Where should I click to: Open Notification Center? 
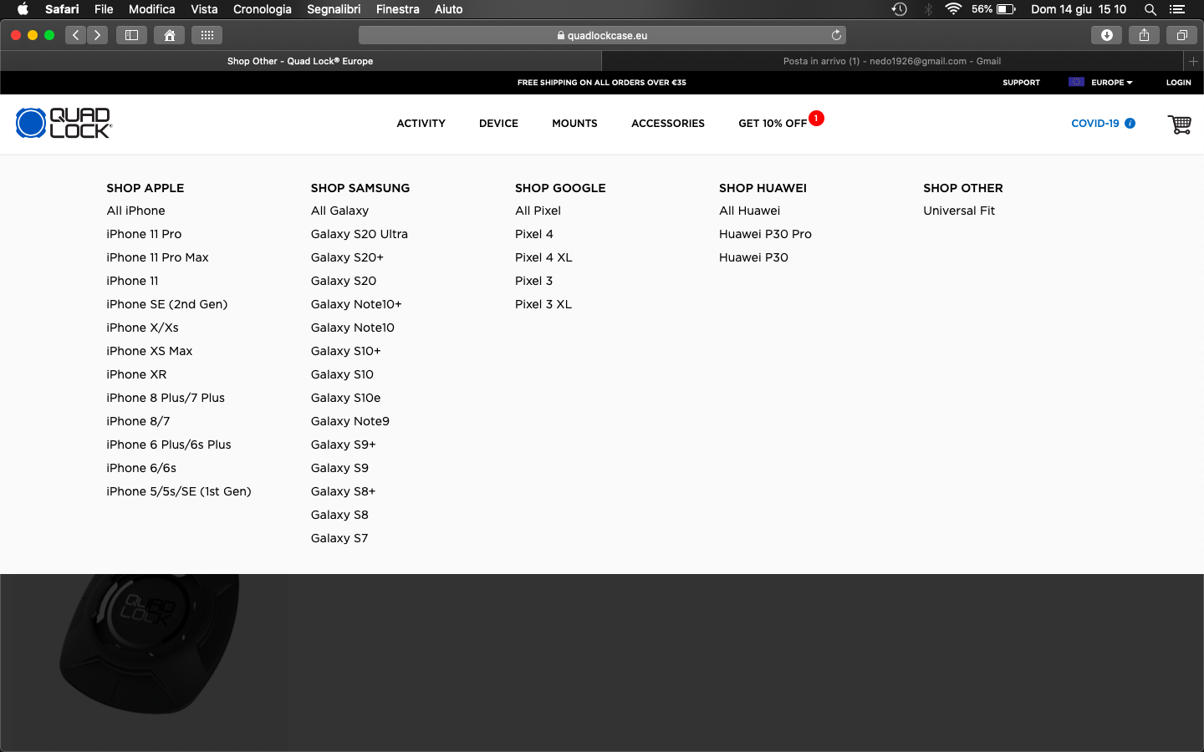(1177, 9)
